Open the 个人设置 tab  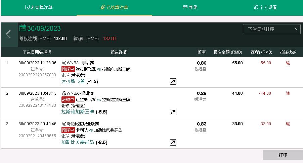click(265, 7)
